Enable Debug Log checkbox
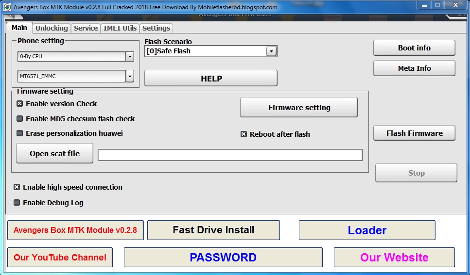470x275 pixels. point(17,203)
